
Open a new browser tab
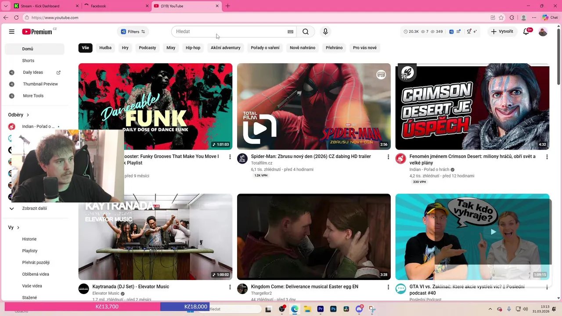coord(227,6)
